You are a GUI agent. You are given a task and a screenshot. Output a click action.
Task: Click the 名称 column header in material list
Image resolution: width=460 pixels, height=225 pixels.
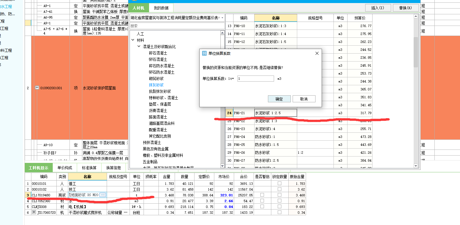coord(276,18)
